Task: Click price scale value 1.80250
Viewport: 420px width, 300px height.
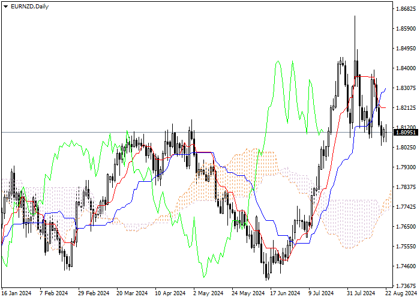Action: click(x=406, y=148)
